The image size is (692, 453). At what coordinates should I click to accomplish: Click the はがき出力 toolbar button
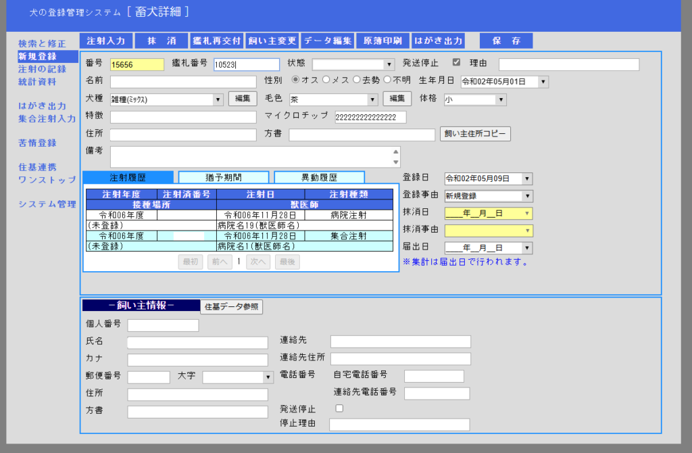tap(439, 41)
